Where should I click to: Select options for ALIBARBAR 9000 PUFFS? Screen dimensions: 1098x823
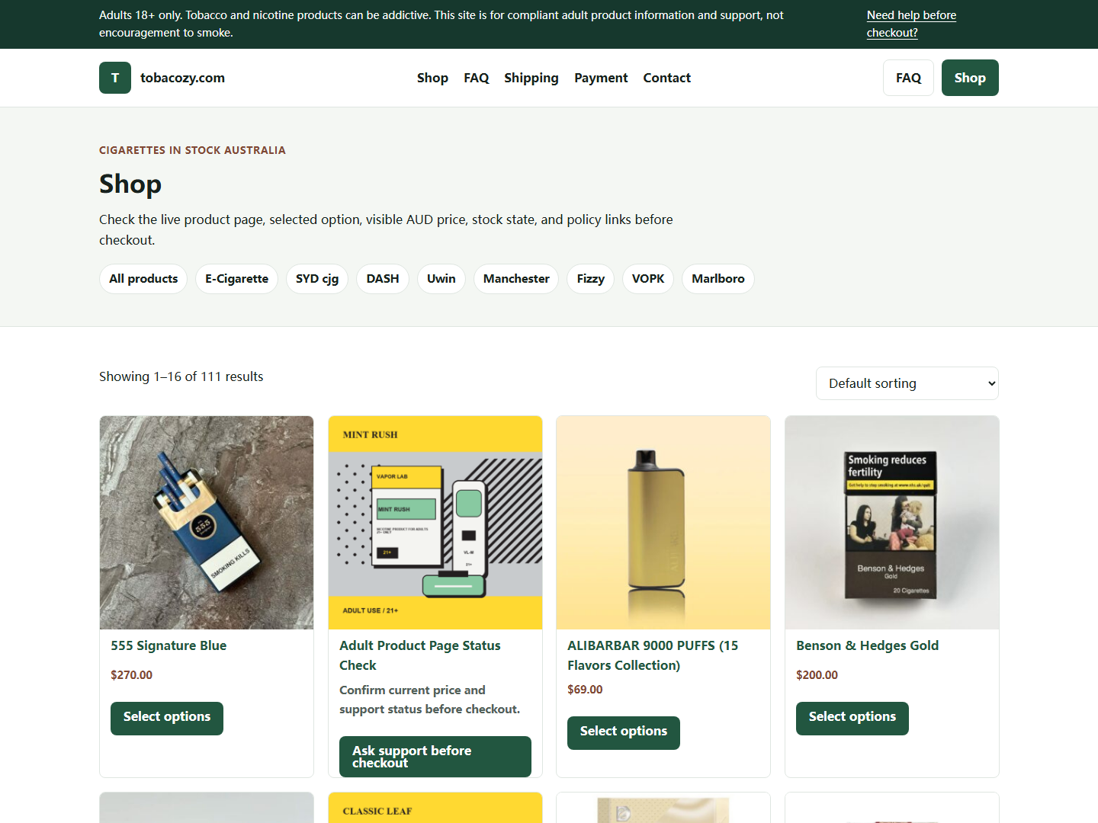coord(624,733)
